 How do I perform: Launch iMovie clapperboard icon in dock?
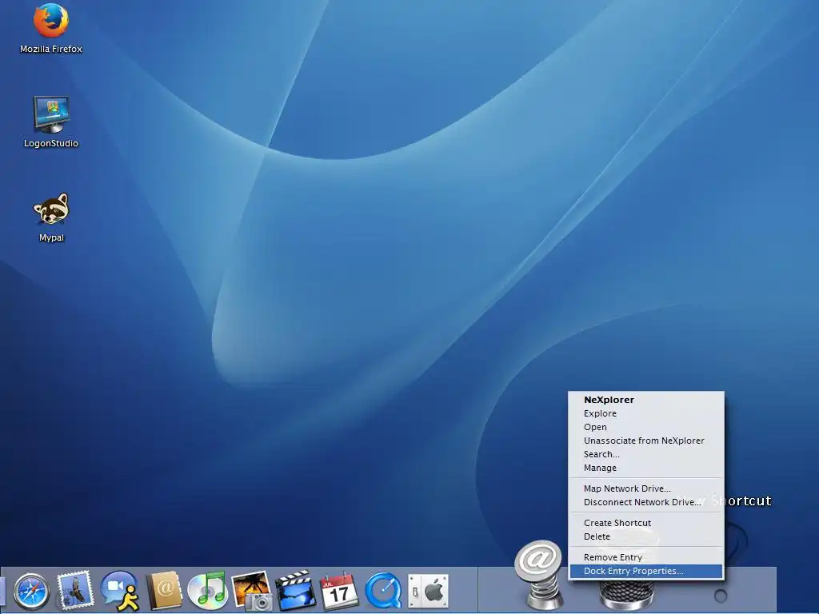[x=296, y=591]
